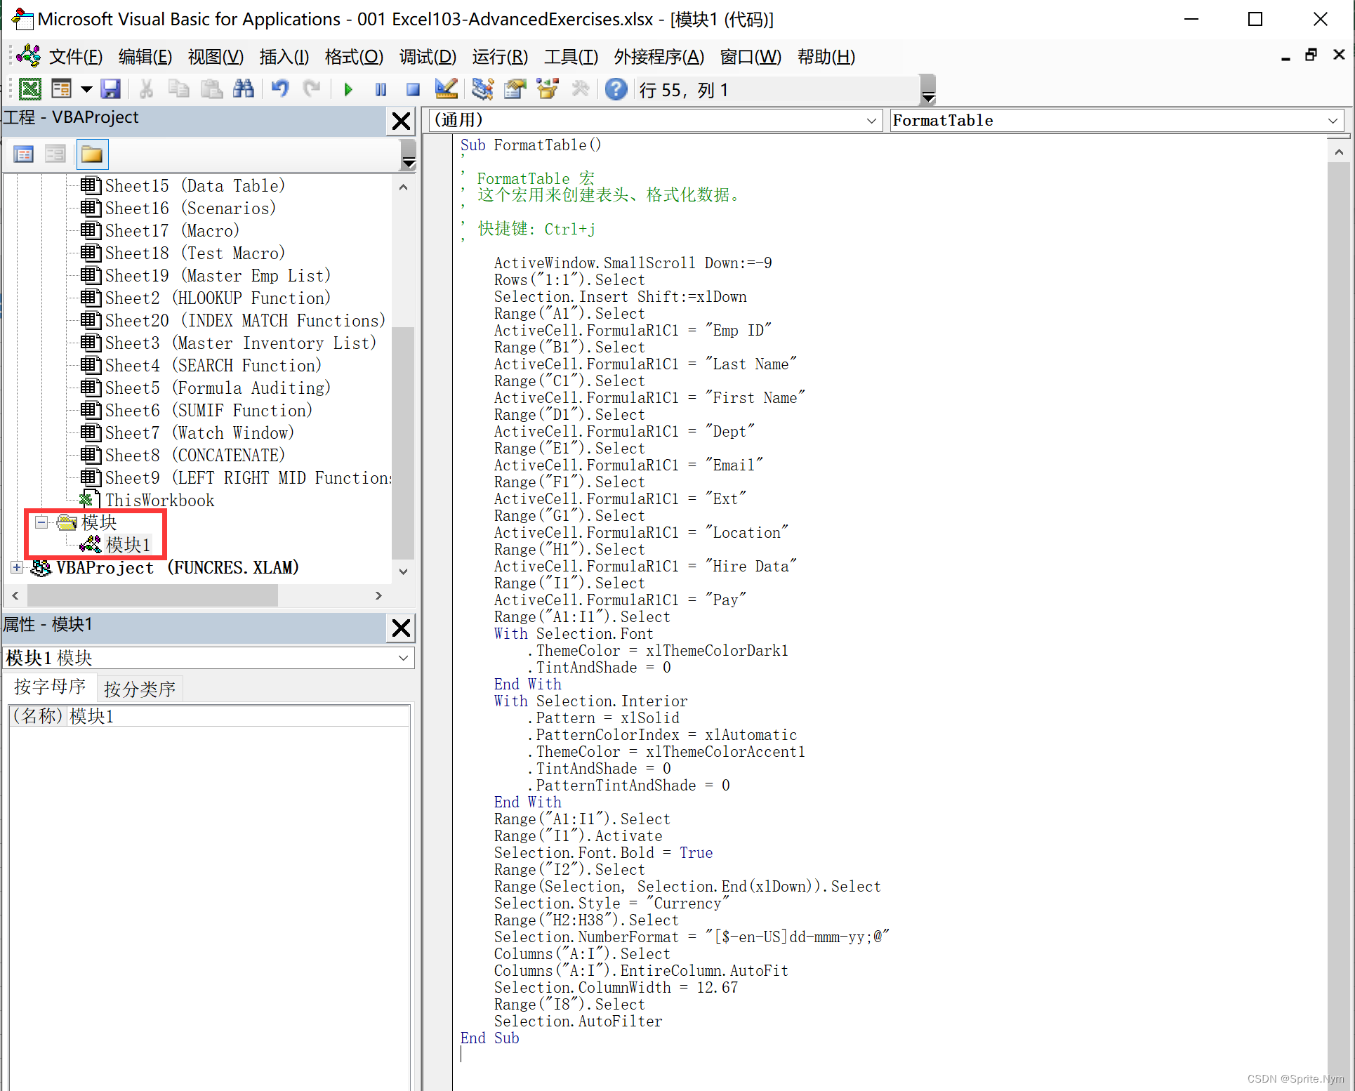The height and width of the screenshot is (1091, 1355).
Task: Collapse the 模块 folder in project tree
Action: click(41, 522)
